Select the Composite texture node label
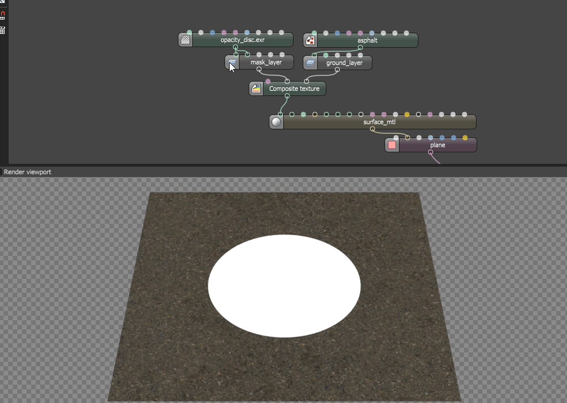567x403 pixels. (294, 89)
